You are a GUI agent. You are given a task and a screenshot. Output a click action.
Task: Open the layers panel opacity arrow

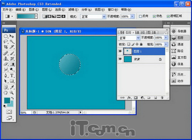(x=166, y=38)
